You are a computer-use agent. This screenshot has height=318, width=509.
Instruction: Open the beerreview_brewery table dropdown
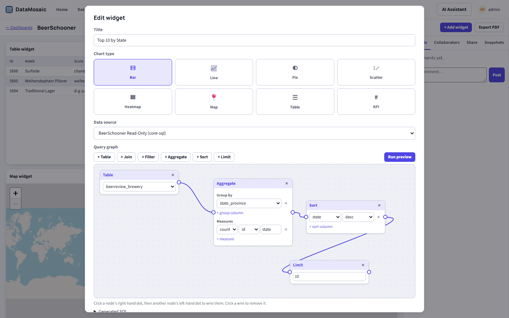(x=139, y=187)
